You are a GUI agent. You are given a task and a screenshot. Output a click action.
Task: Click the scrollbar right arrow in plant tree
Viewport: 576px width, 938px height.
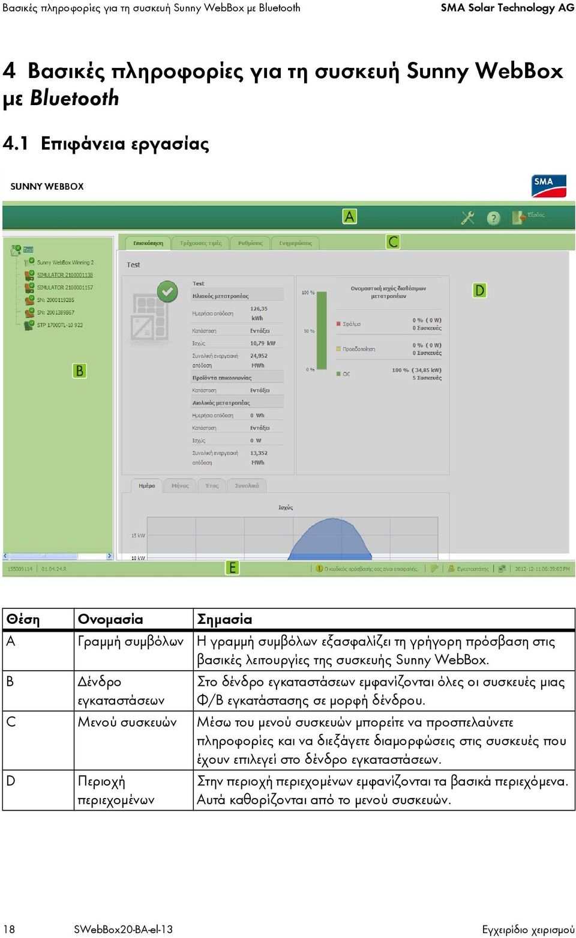[x=110, y=557]
